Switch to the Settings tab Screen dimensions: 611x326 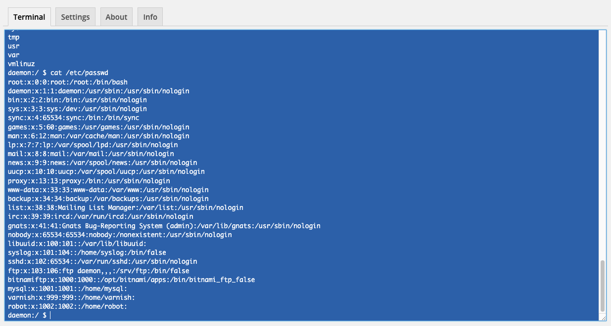75,17
